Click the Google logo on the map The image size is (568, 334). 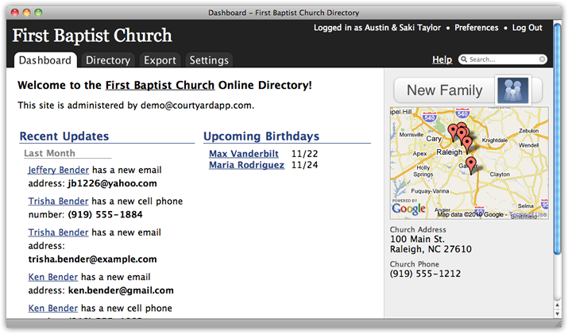click(408, 209)
